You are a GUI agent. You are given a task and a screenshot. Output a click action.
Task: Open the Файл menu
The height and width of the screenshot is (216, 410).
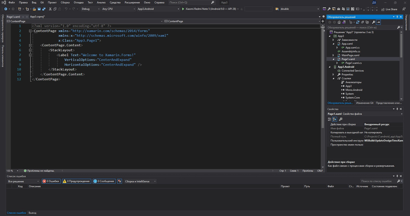(x=12, y=2)
